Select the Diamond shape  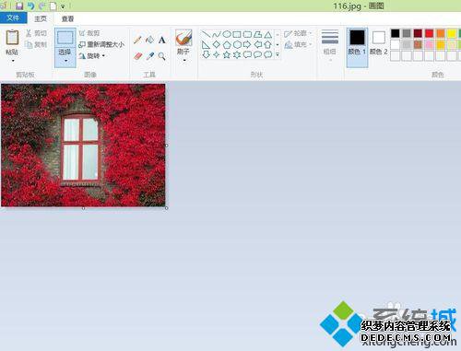pyautogui.click(x=217, y=44)
